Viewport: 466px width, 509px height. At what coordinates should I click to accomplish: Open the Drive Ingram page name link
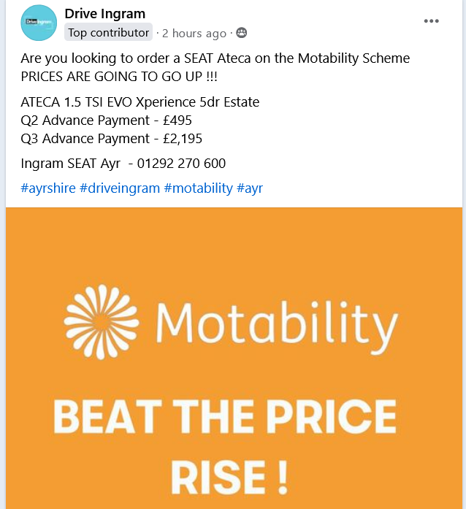coord(104,14)
